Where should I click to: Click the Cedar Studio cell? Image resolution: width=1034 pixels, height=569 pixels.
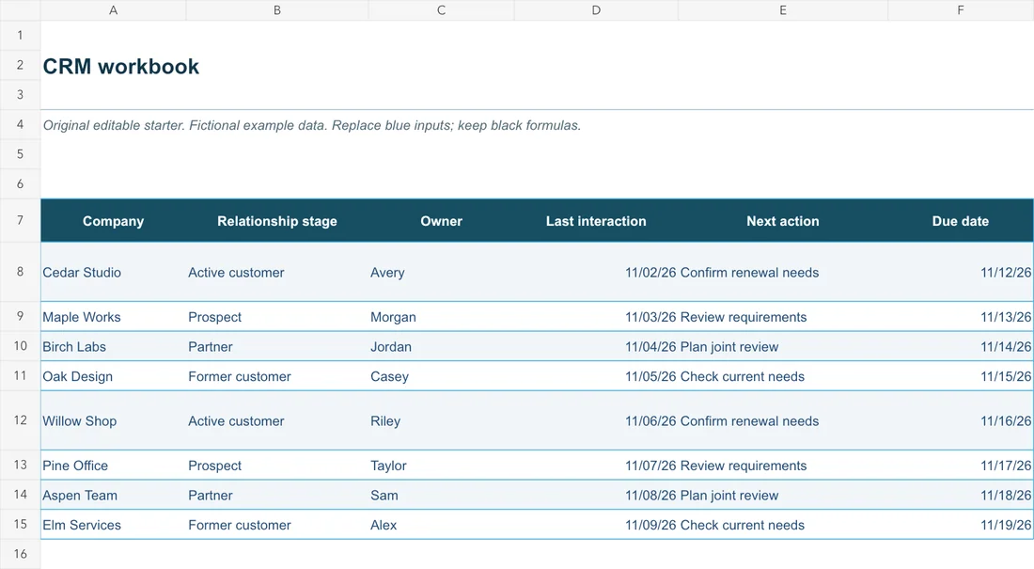tap(114, 273)
